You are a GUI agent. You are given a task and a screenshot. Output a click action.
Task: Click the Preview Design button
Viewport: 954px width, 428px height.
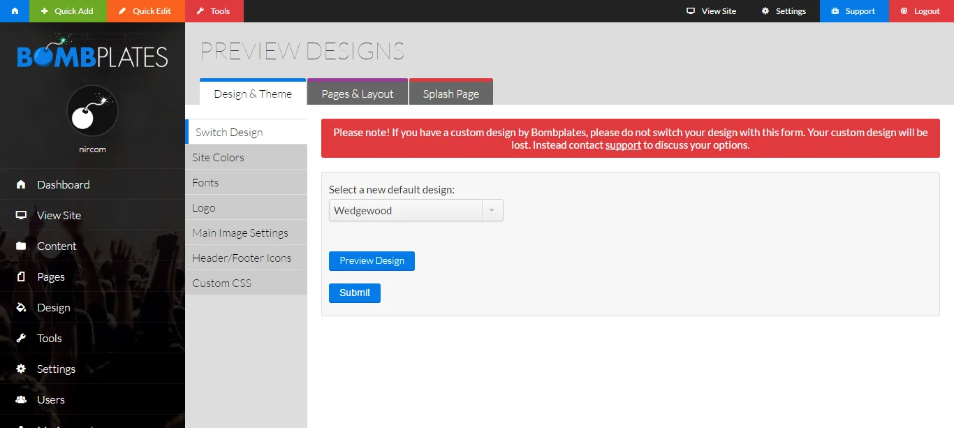click(372, 261)
